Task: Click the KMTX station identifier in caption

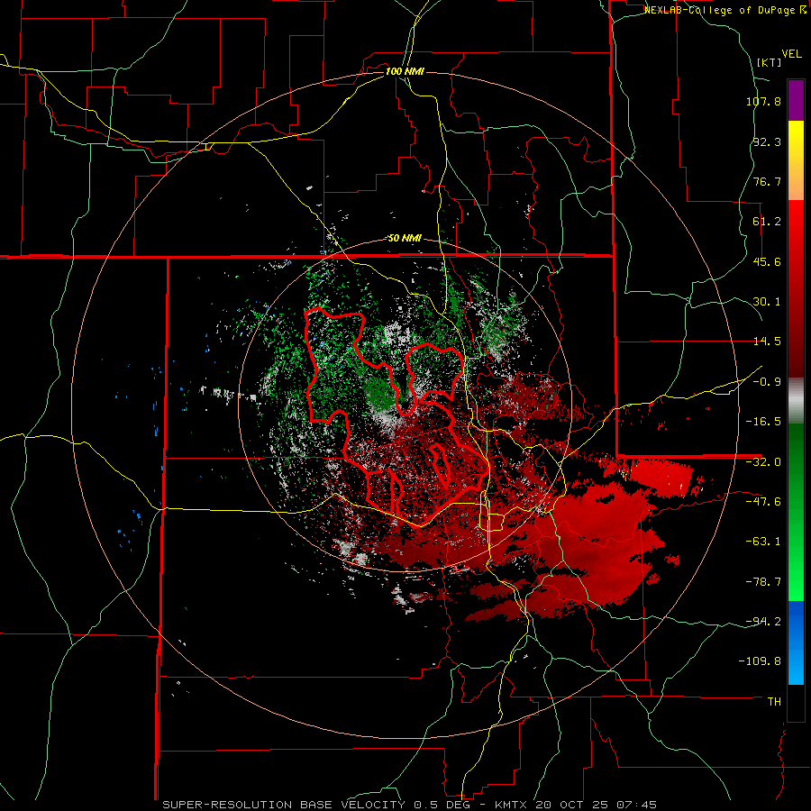Action: click(512, 805)
